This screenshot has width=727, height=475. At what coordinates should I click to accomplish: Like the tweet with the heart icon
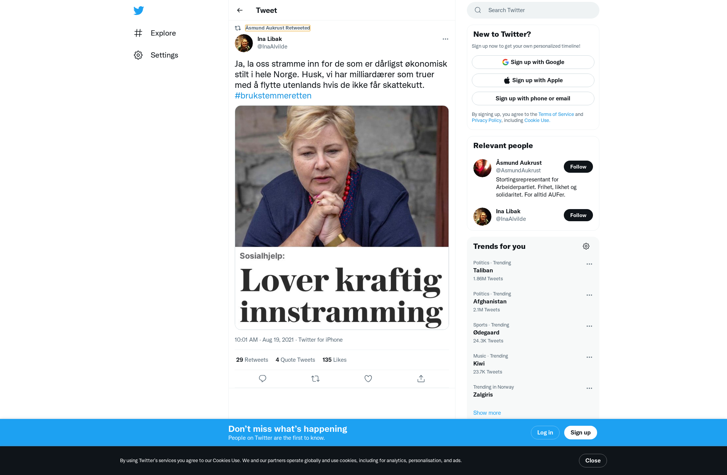(368, 378)
